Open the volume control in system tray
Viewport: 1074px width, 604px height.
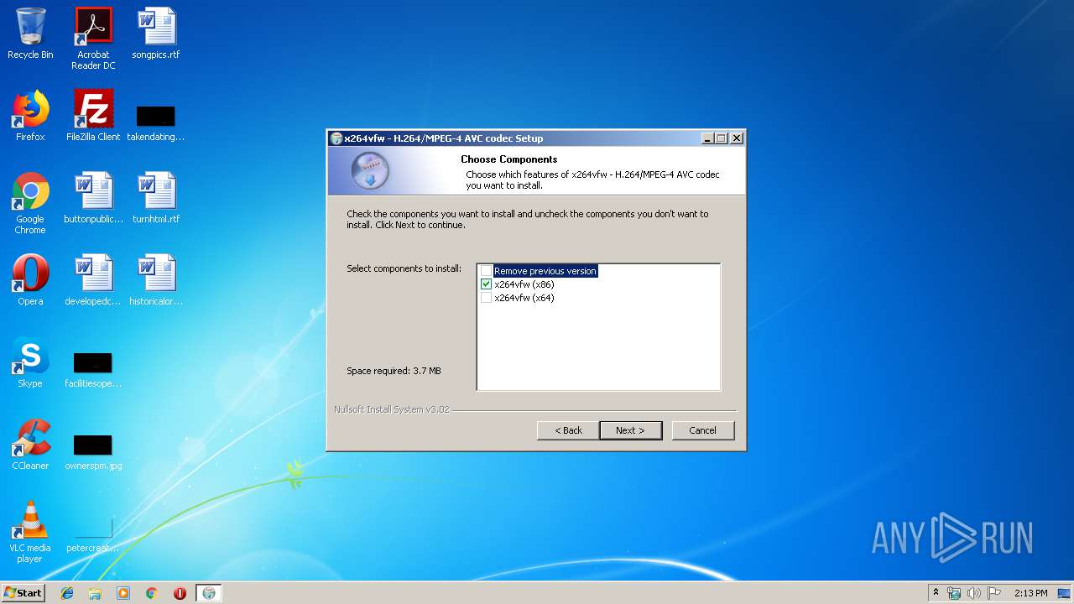pyautogui.click(x=974, y=593)
